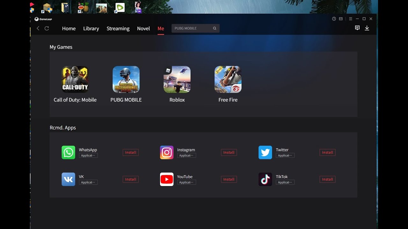Click the PUBG MOBILE search field

195,28
